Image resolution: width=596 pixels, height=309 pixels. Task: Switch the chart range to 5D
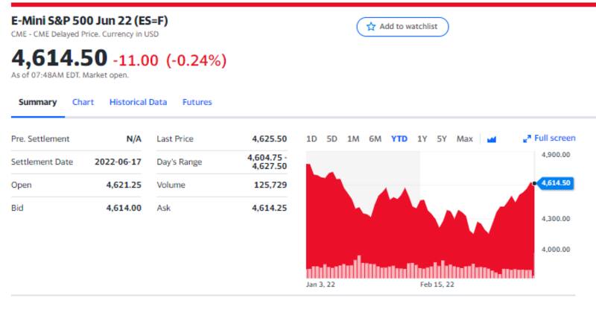coord(332,138)
